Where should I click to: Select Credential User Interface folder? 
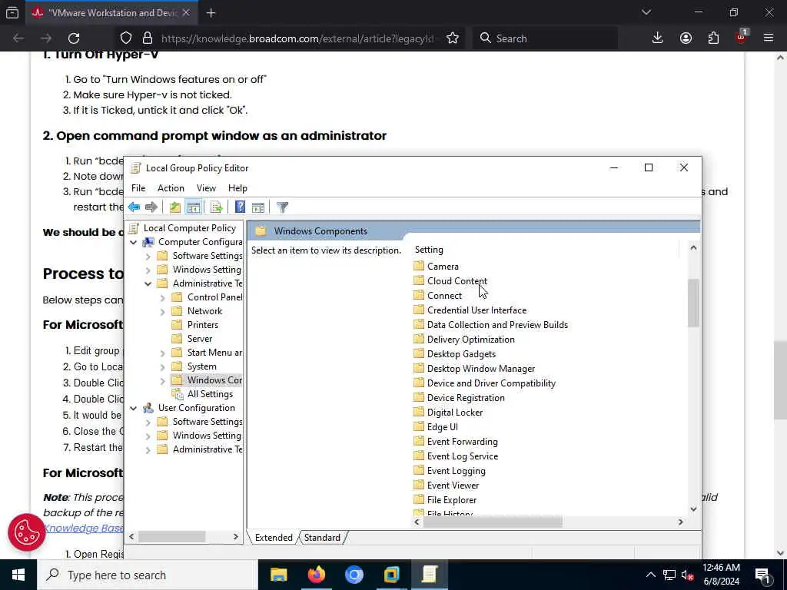[x=477, y=310]
